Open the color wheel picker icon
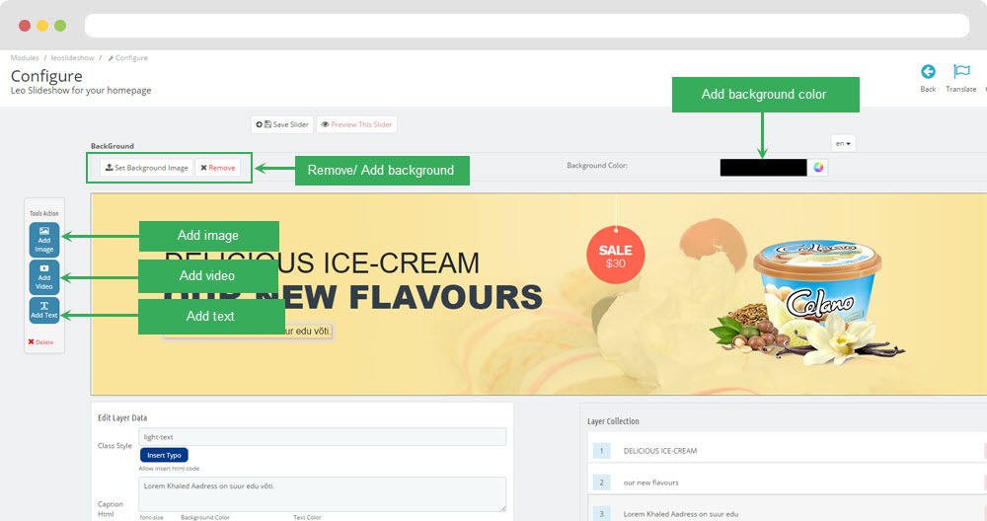Viewport: 987px width, 521px height. [818, 168]
